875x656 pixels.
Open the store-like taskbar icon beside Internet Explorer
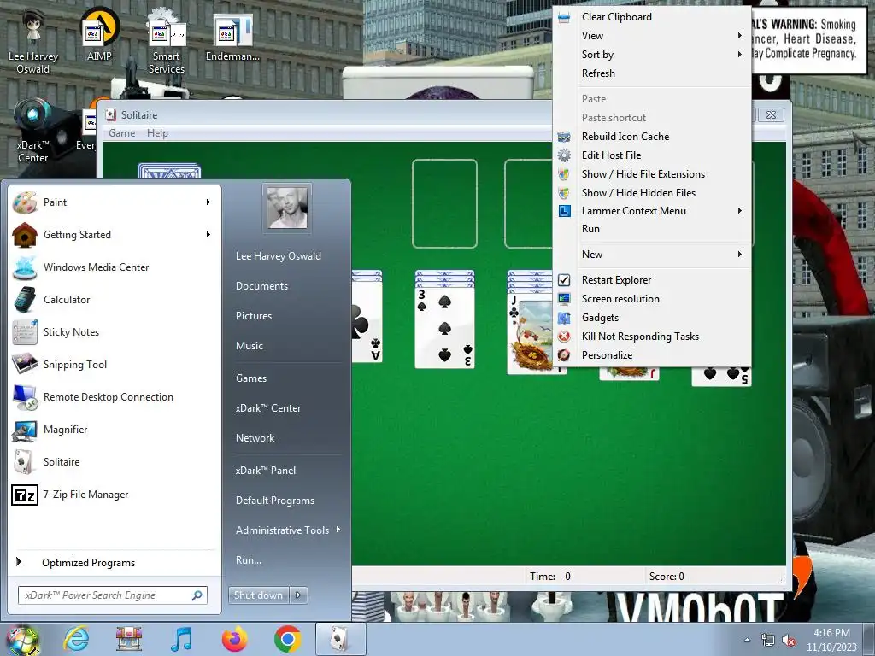coord(129,639)
